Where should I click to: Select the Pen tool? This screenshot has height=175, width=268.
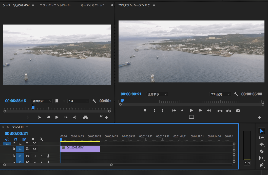pos(262,165)
